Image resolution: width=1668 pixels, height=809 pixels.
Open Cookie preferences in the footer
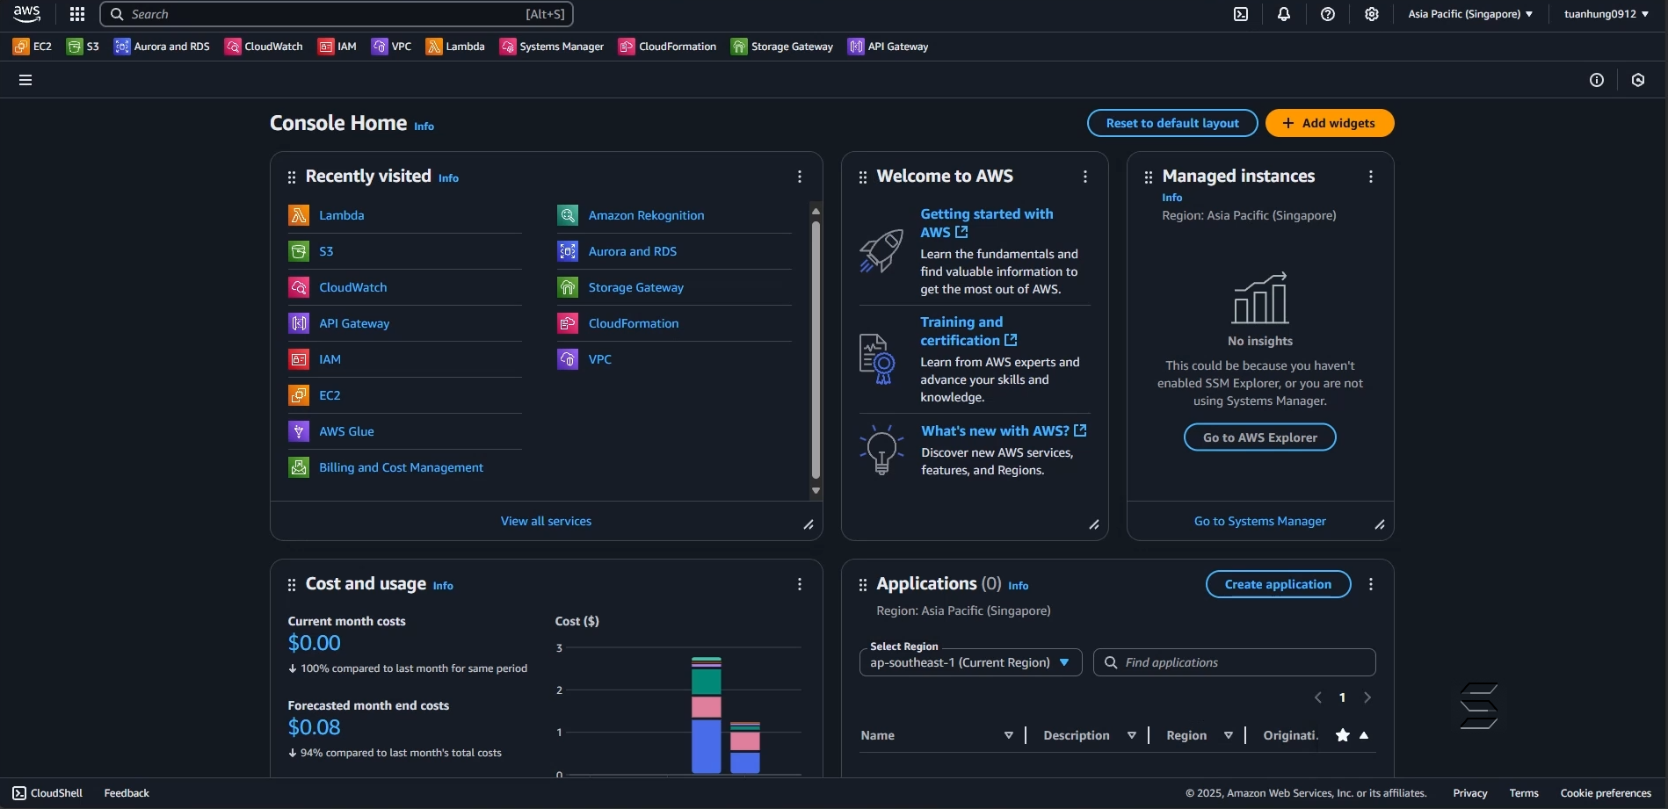coord(1606,793)
